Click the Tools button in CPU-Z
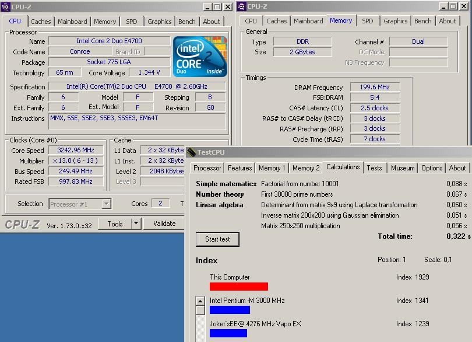The height and width of the screenshot is (342, 472). pyautogui.click(x=115, y=224)
